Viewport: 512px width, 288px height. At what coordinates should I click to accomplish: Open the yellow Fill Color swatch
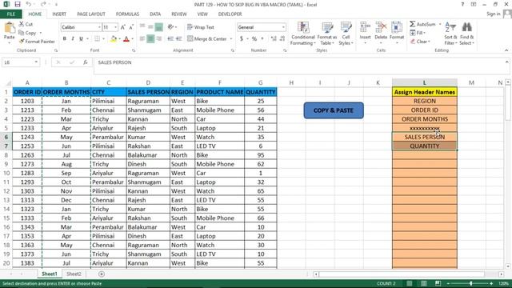coord(114,39)
